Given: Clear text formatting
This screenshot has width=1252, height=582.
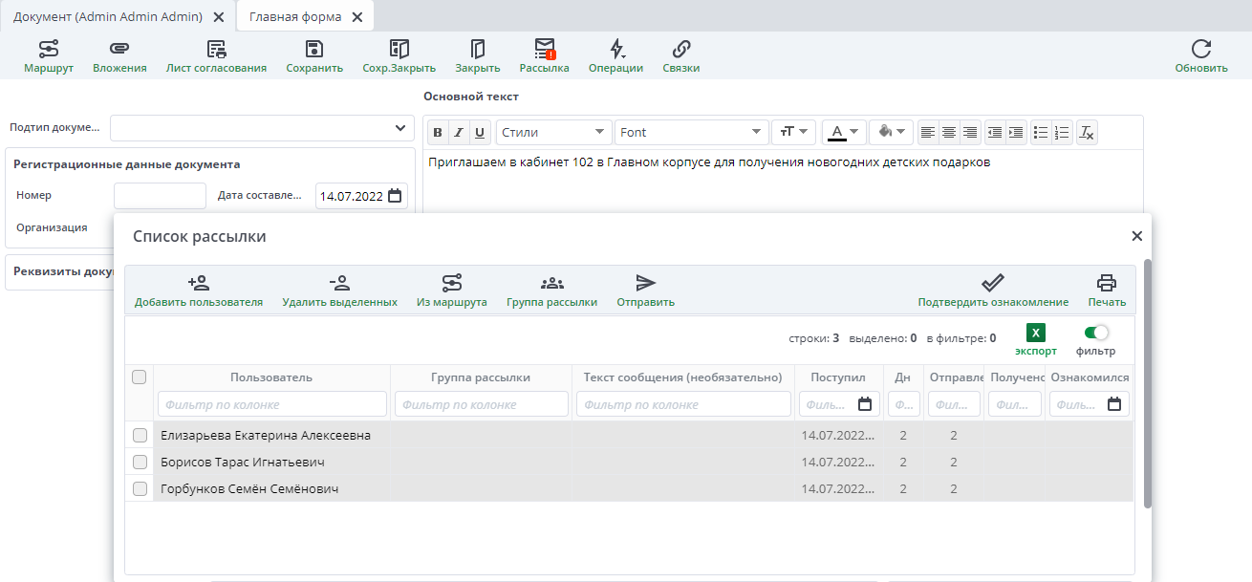Looking at the screenshot, I should click(1087, 133).
